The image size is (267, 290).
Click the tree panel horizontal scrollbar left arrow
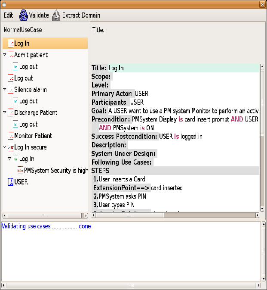coord(5,215)
